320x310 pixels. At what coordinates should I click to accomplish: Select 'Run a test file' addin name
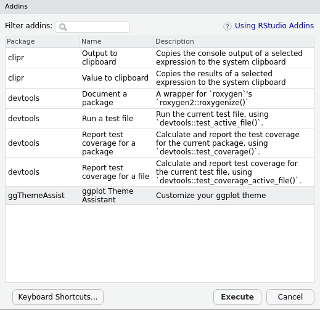point(107,119)
